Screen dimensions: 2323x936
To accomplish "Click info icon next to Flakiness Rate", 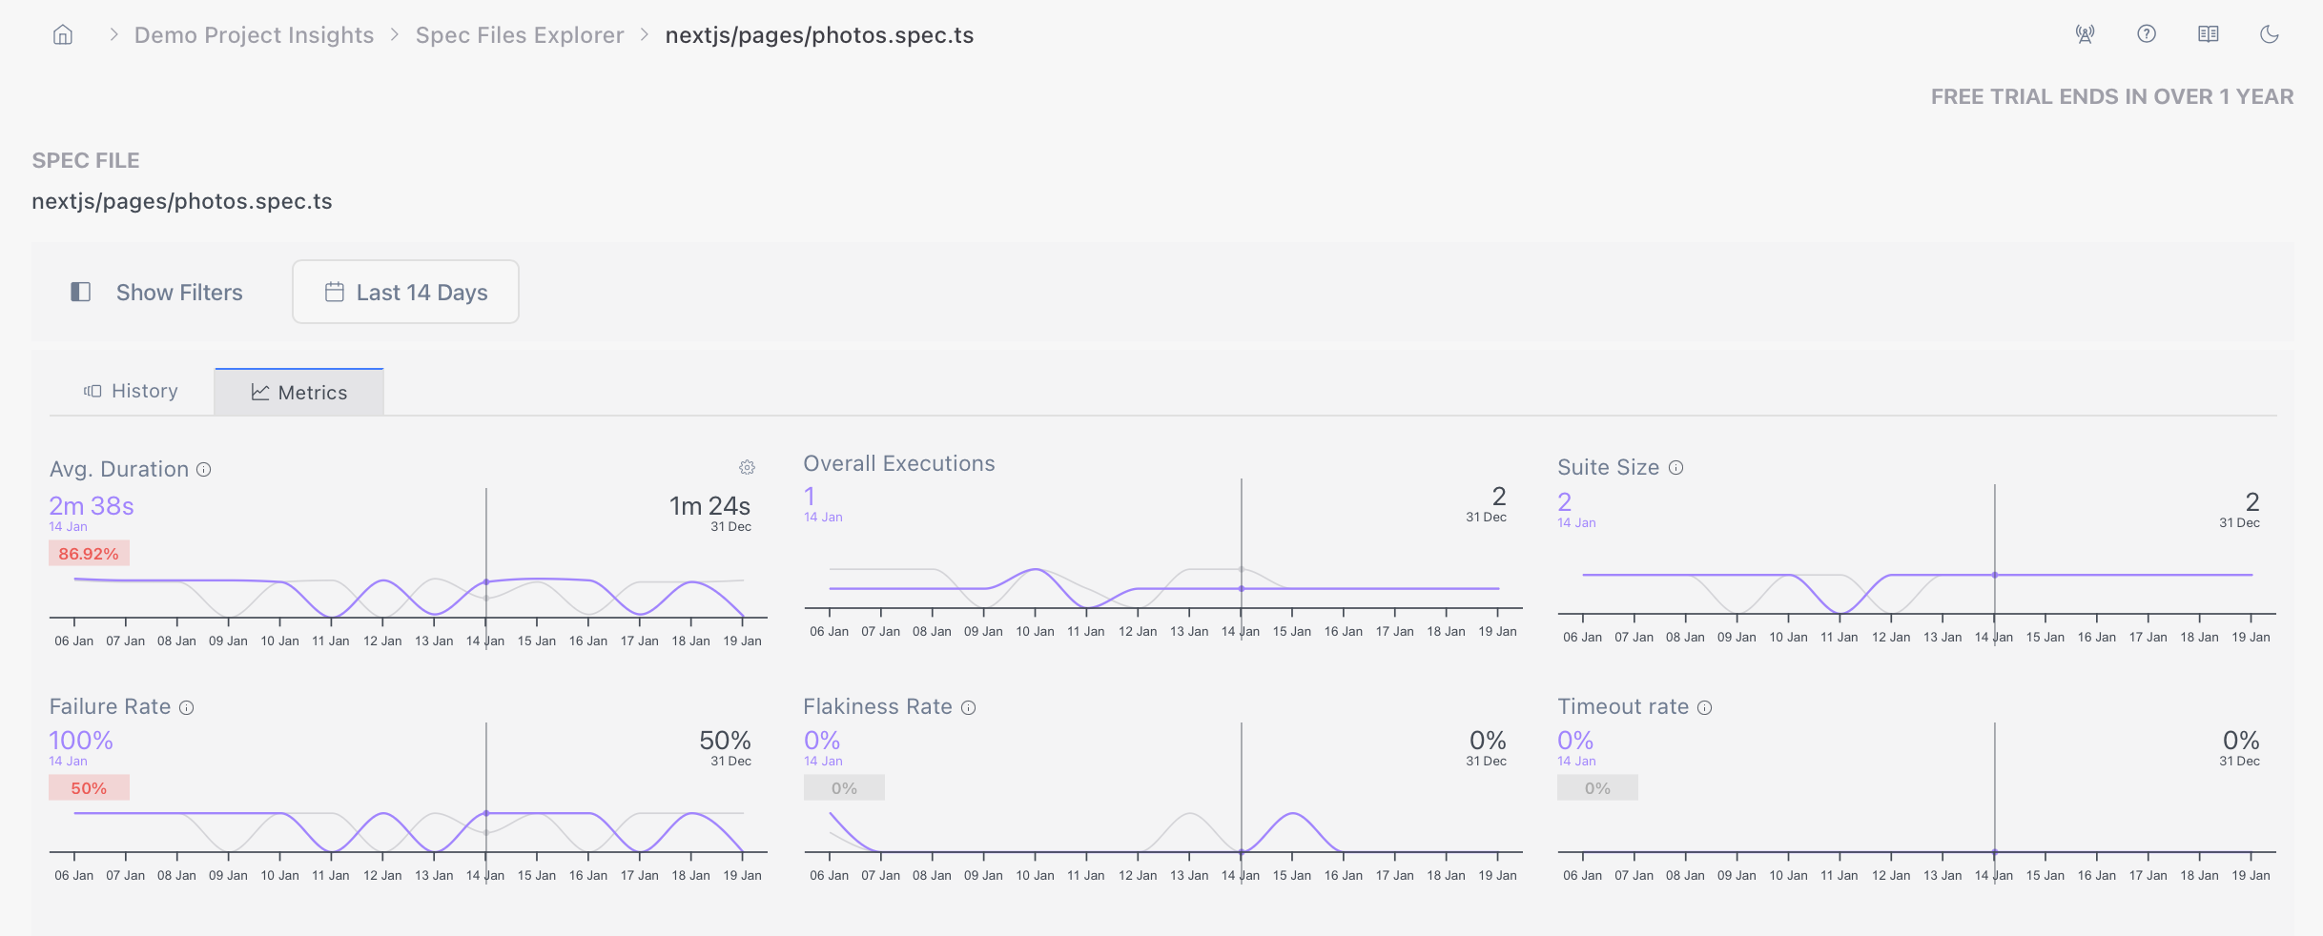I will point(968,707).
